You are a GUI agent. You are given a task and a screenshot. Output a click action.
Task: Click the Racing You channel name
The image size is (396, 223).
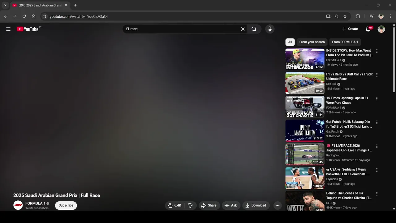(x=333, y=155)
